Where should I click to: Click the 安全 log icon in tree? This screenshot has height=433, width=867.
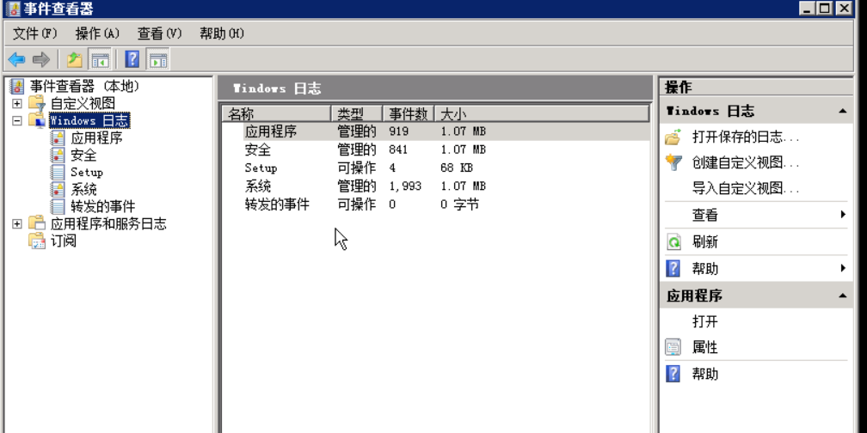58,156
